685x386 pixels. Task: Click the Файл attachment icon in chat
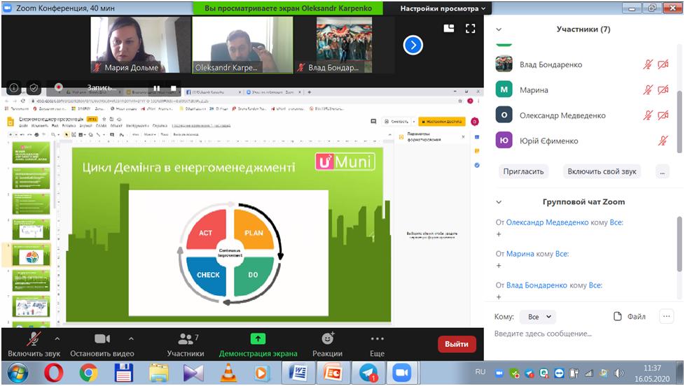pyautogui.click(x=629, y=316)
